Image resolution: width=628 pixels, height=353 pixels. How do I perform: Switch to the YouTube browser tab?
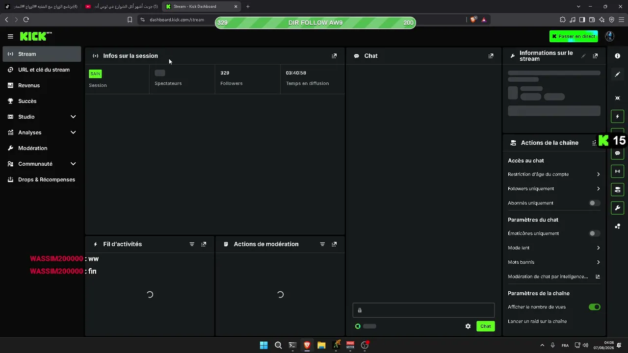click(121, 6)
